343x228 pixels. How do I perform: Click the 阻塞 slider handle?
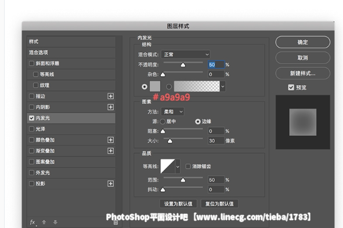(x=163, y=131)
